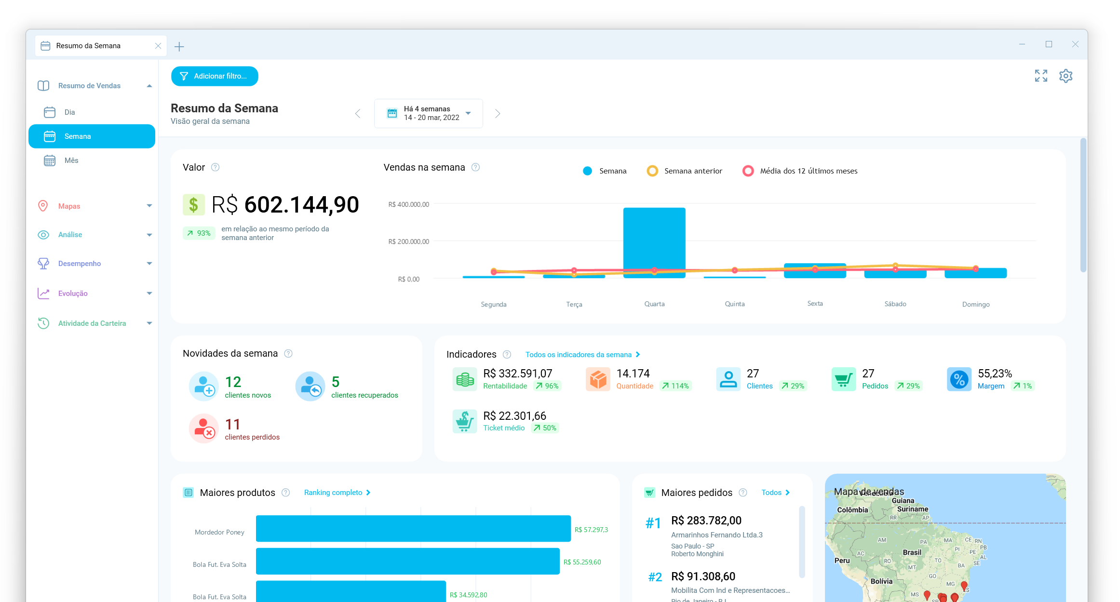Click the help icon beside Indicadores
Viewport: 1120px width, 602px height.
click(507, 354)
